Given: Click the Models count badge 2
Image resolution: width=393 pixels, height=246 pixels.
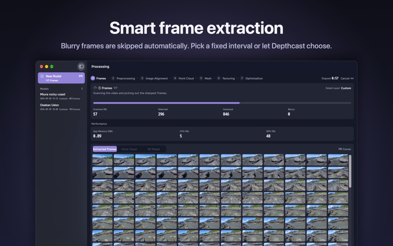Looking at the screenshot, I should click(x=82, y=89).
